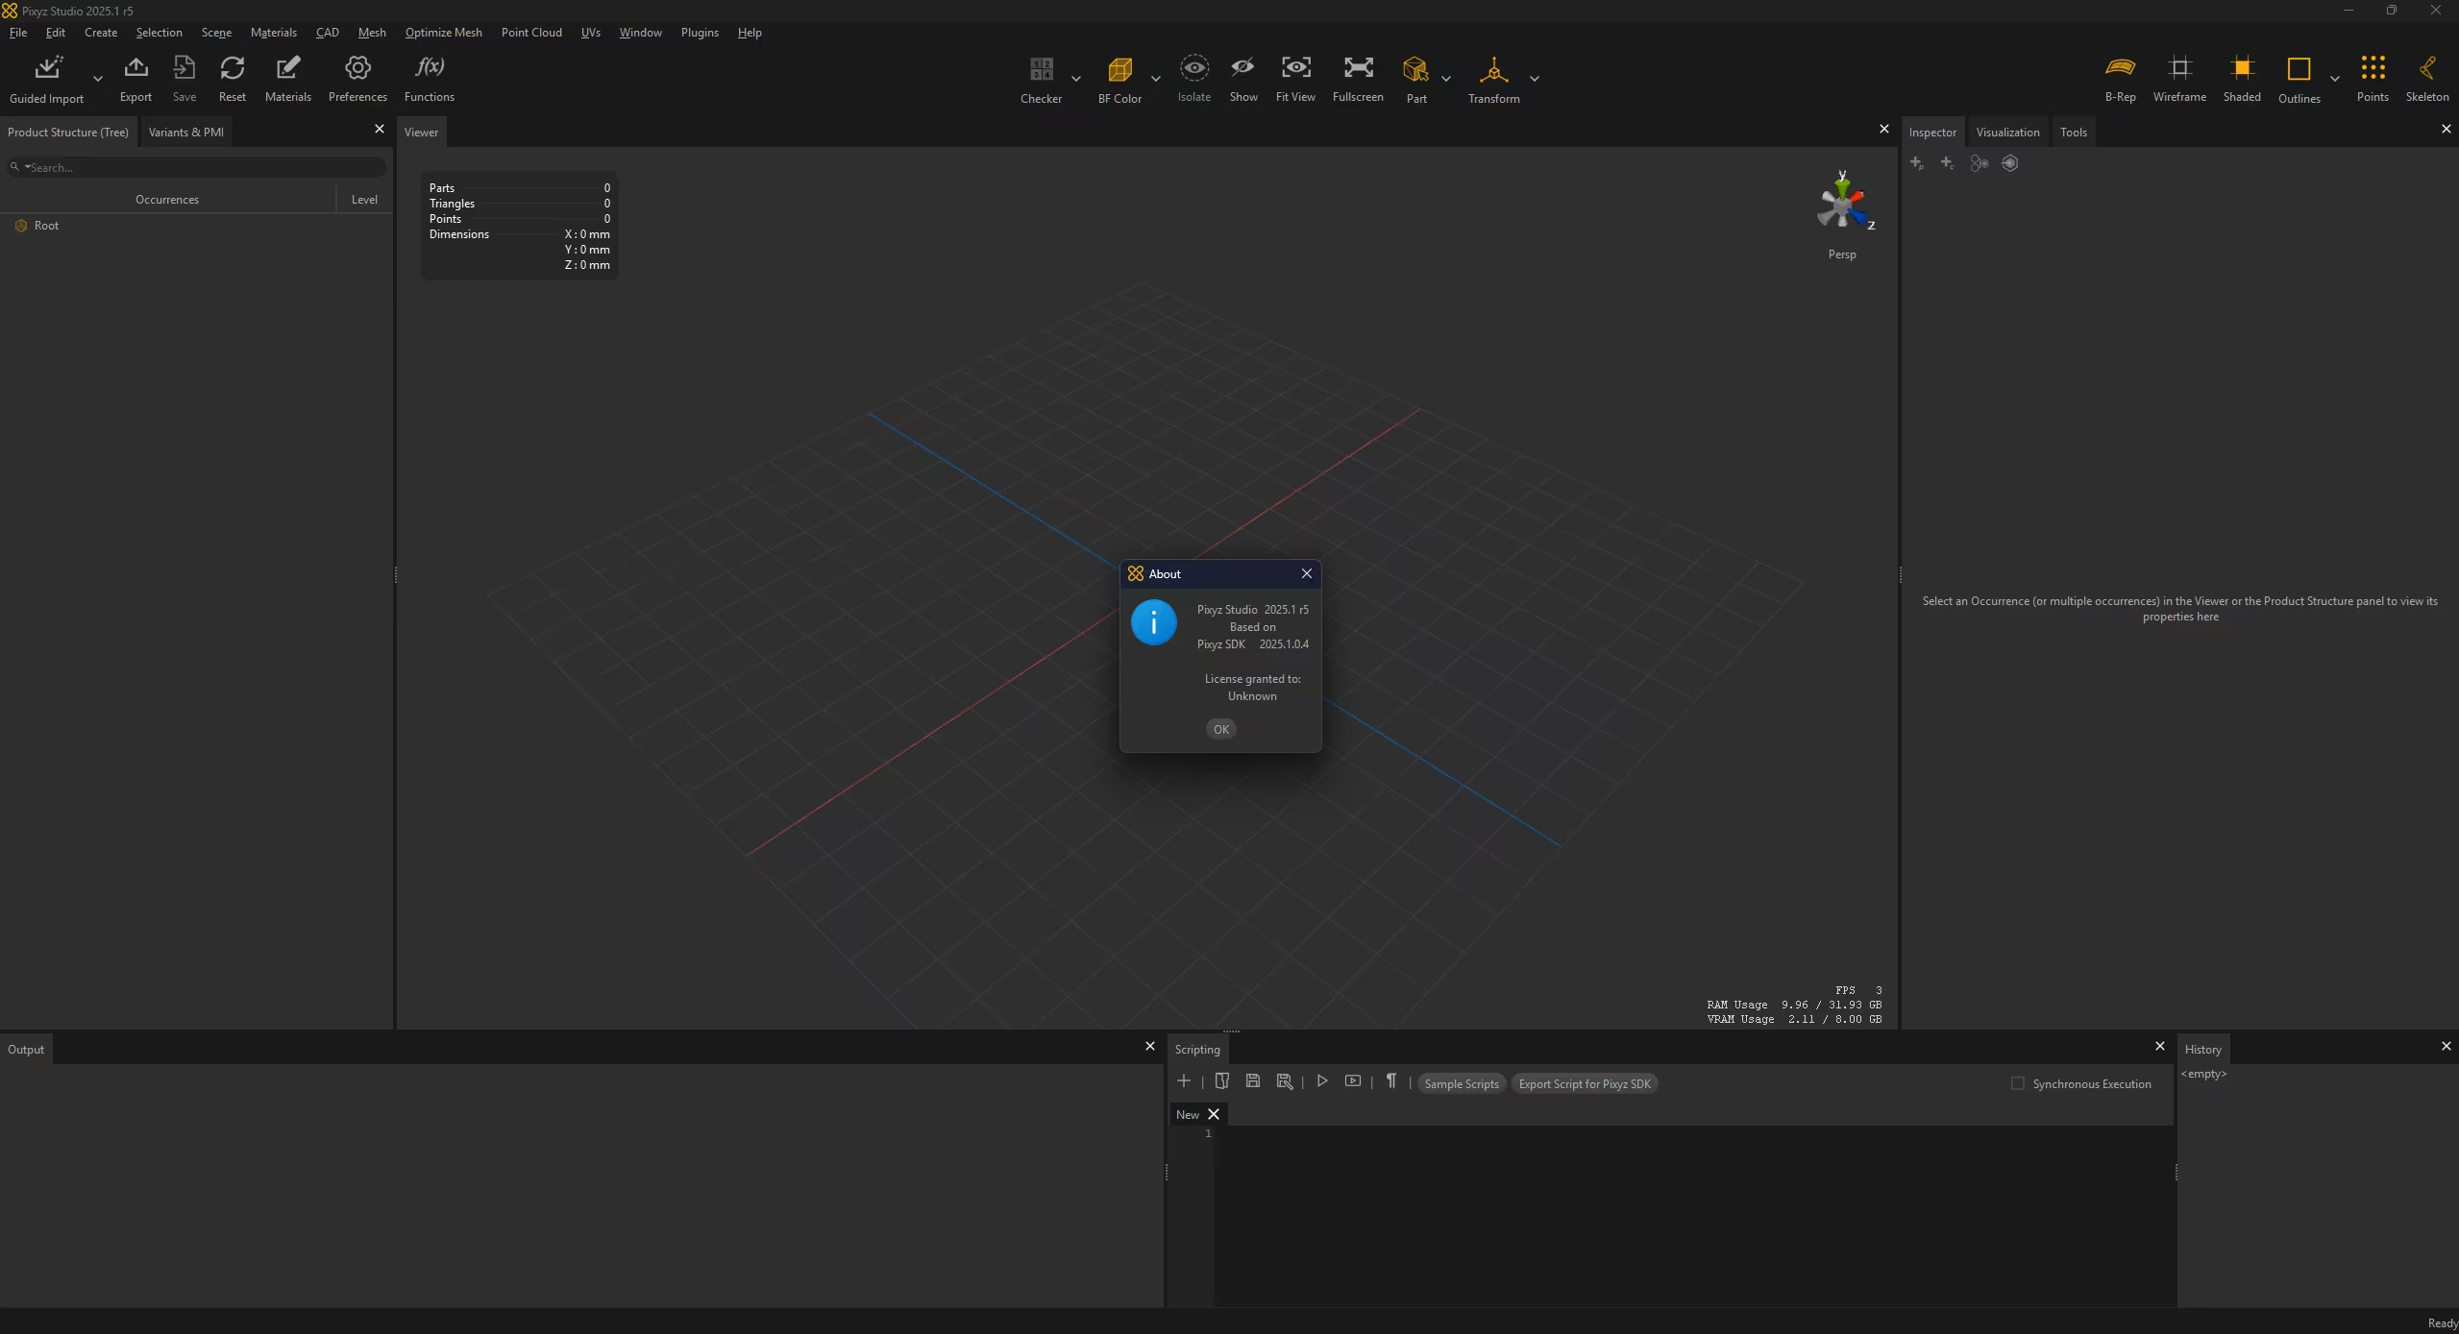The height and width of the screenshot is (1334, 2459).
Task: Open the File menu
Action: pyautogui.click(x=18, y=33)
